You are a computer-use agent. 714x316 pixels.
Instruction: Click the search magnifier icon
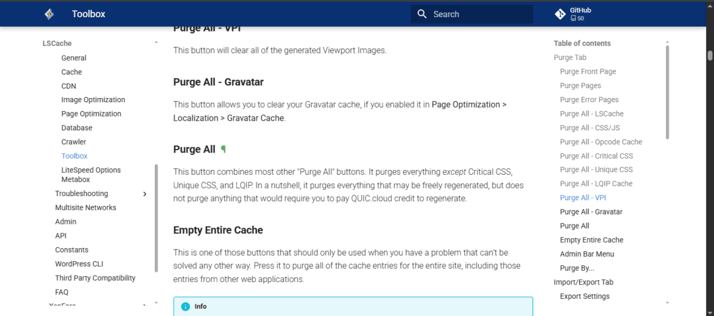click(422, 14)
